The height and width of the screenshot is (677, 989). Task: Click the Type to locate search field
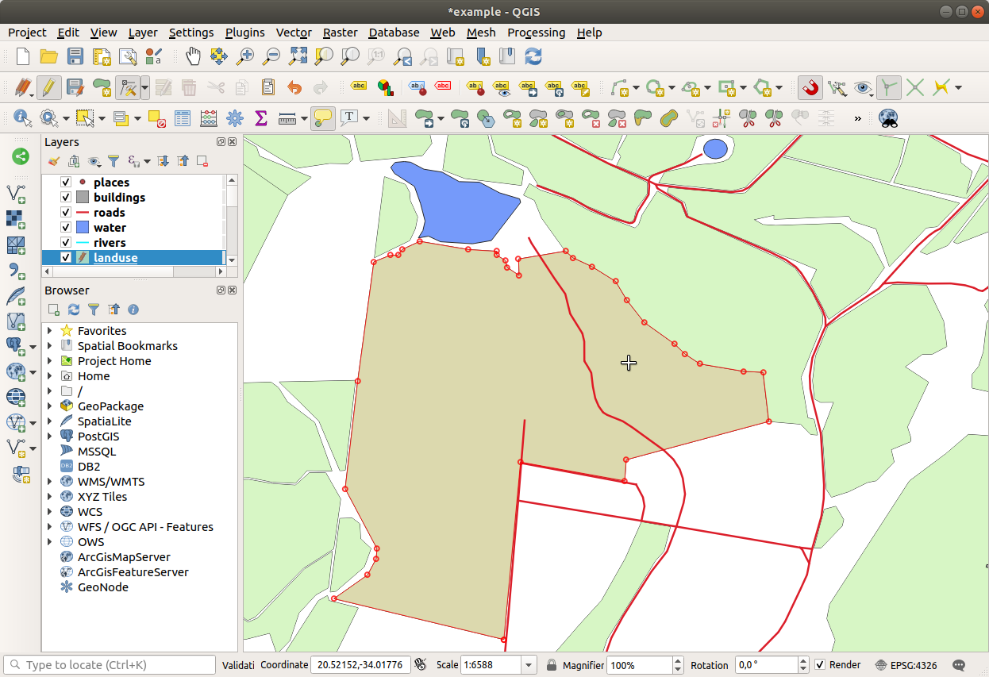[x=111, y=665]
